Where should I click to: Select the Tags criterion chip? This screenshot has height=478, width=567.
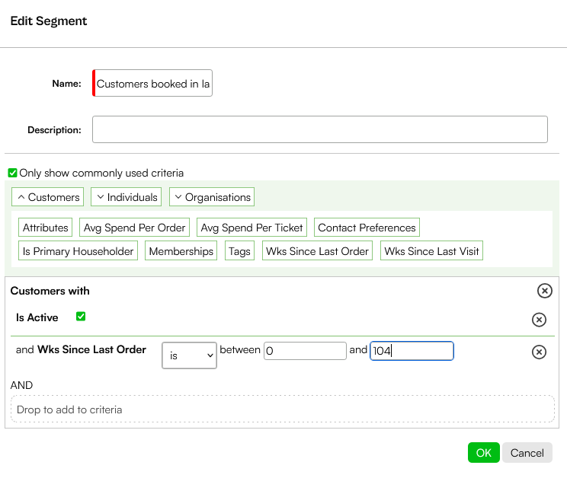239,251
